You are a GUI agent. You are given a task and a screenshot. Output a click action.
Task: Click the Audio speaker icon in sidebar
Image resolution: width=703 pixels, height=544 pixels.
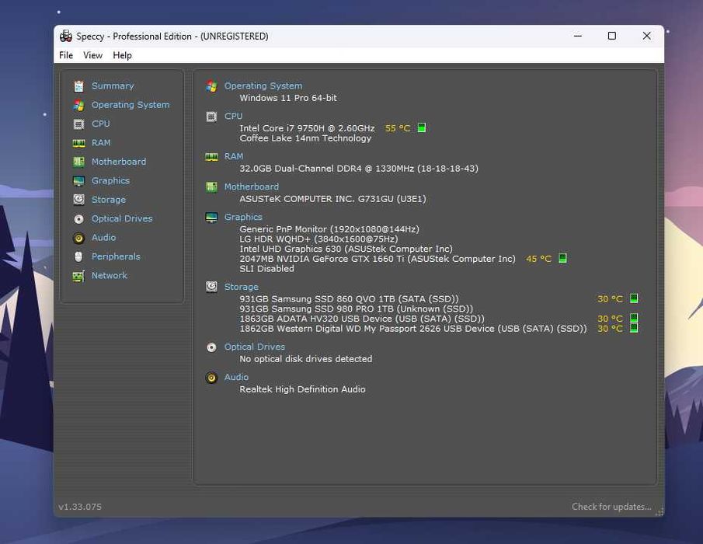click(79, 238)
